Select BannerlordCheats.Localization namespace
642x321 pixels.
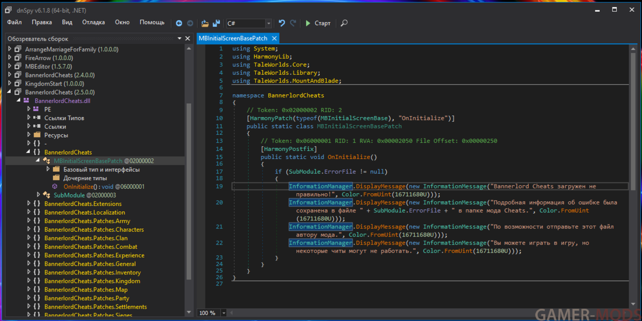click(85, 212)
